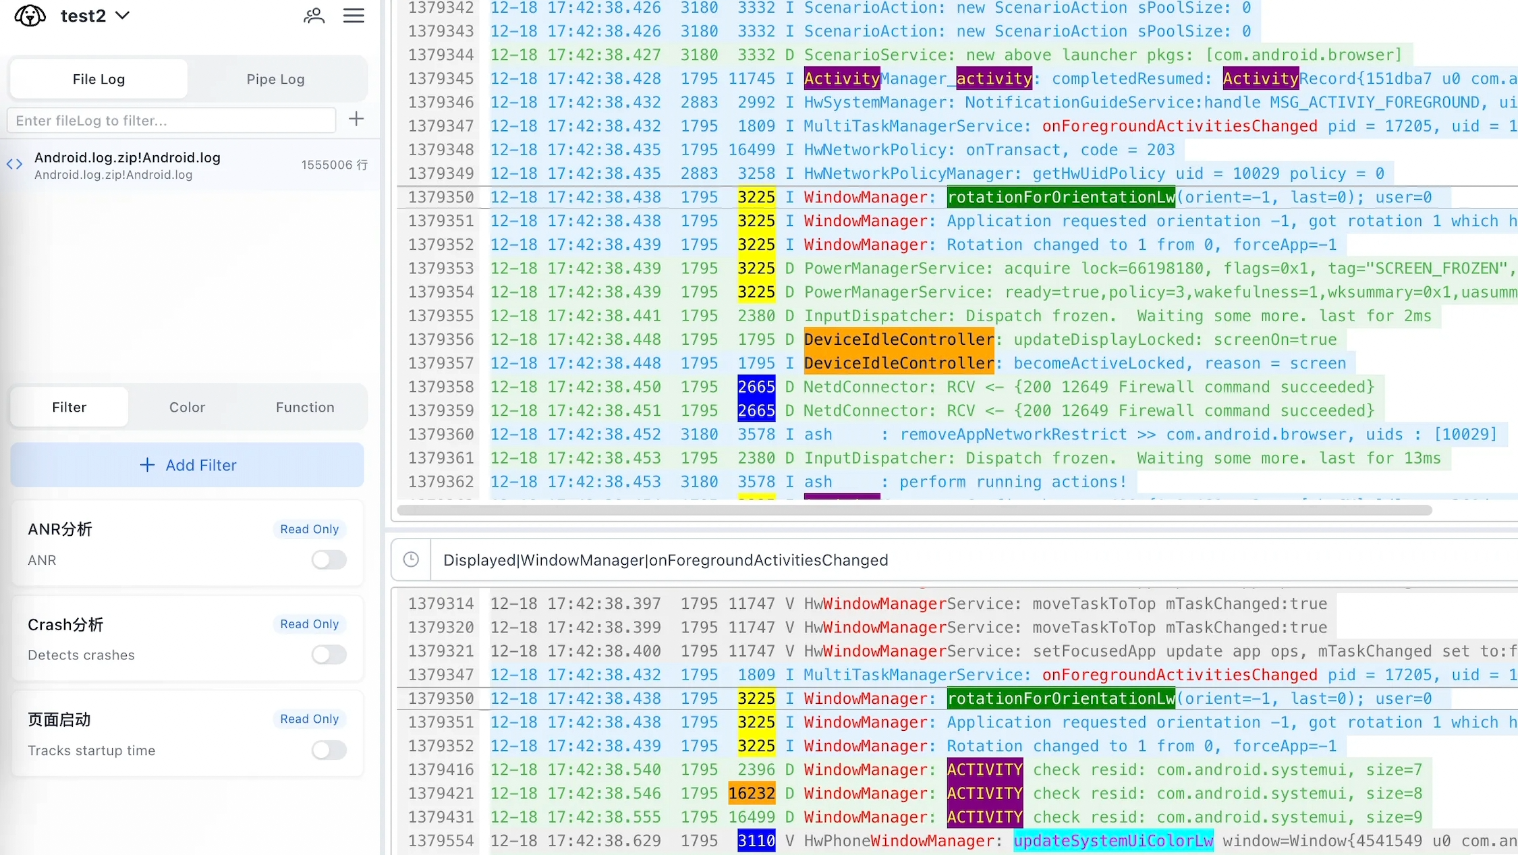Click Read Only badge on Crash分析
Screen dimensions: 1518x855
coord(310,624)
